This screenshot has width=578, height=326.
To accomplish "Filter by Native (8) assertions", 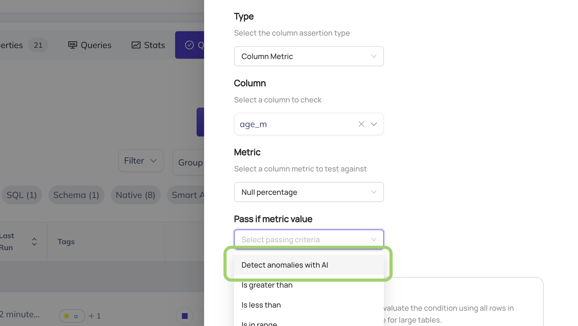I will click(x=135, y=195).
